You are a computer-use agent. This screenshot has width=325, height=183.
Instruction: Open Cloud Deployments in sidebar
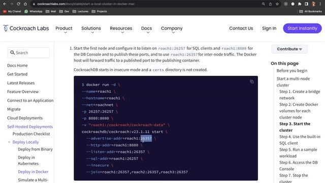click(25, 118)
